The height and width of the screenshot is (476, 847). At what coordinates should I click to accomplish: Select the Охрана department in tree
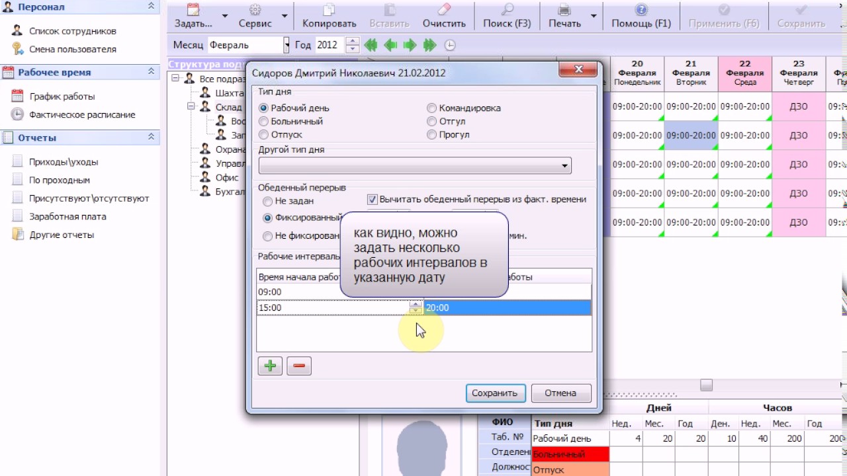pos(231,149)
